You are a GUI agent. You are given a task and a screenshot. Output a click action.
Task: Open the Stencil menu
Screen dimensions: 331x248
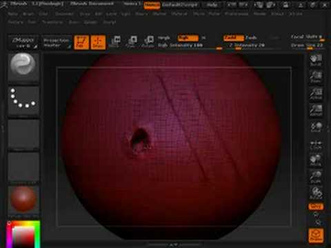pos(277,14)
